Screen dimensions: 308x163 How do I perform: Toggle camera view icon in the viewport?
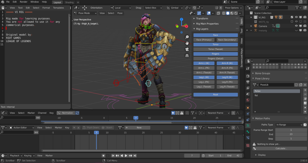pyautogui.click(x=187, y=49)
